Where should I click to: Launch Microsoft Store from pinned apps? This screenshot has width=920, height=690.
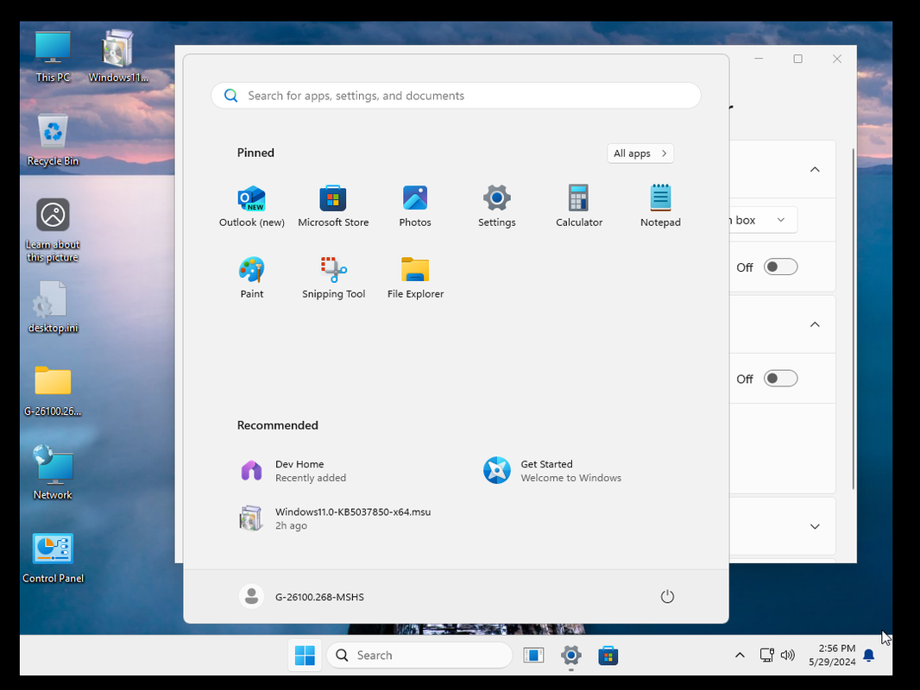[333, 206]
